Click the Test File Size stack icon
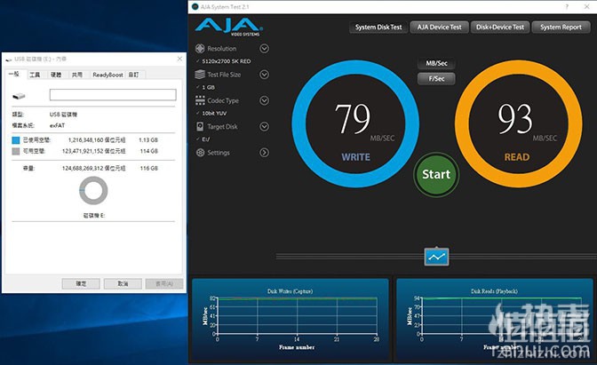 click(x=200, y=75)
